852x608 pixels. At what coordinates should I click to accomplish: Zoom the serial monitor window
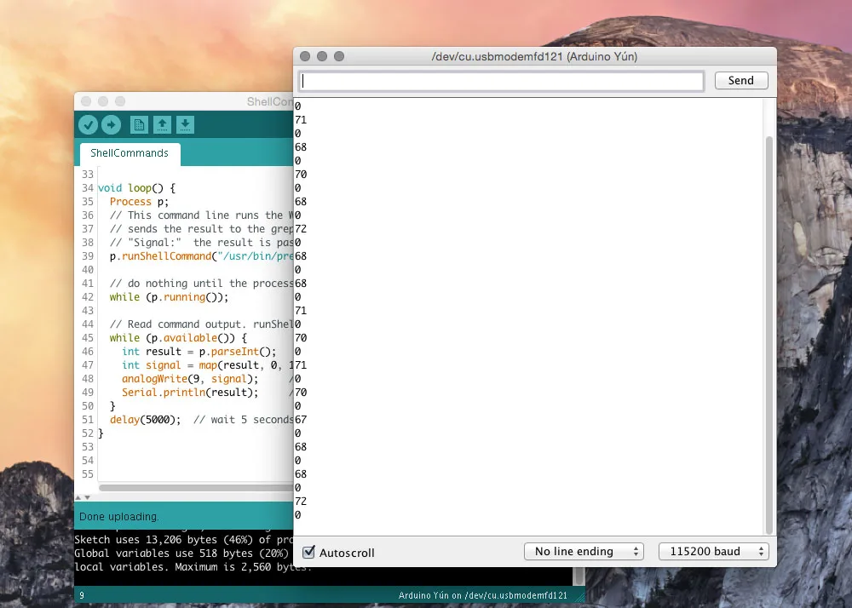339,56
